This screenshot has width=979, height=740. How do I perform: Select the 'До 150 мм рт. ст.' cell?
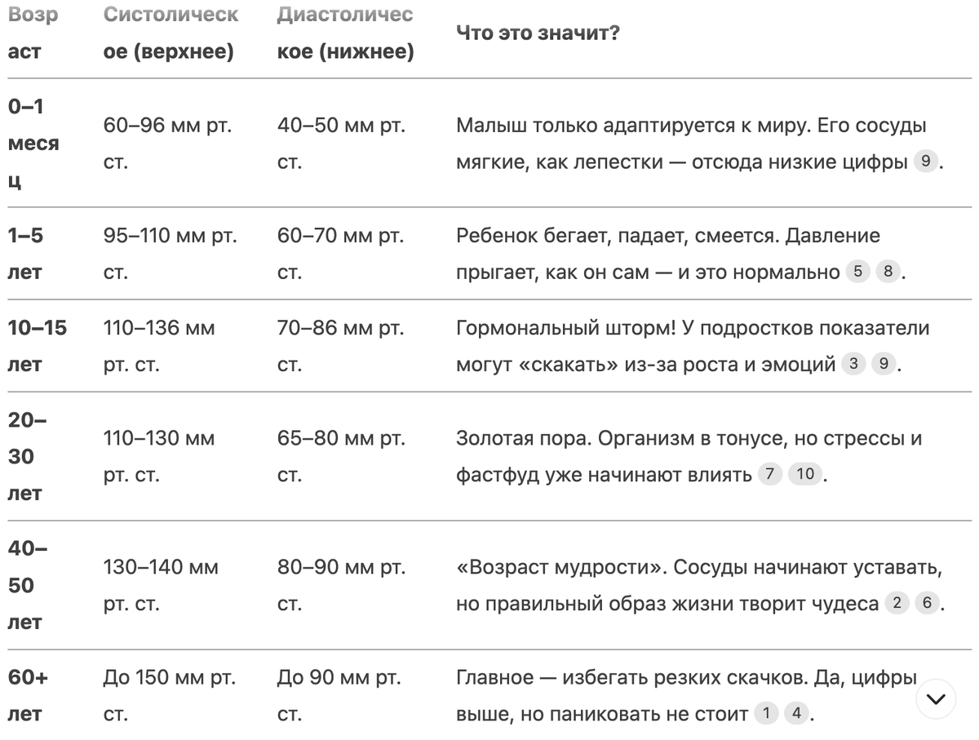[x=169, y=696]
